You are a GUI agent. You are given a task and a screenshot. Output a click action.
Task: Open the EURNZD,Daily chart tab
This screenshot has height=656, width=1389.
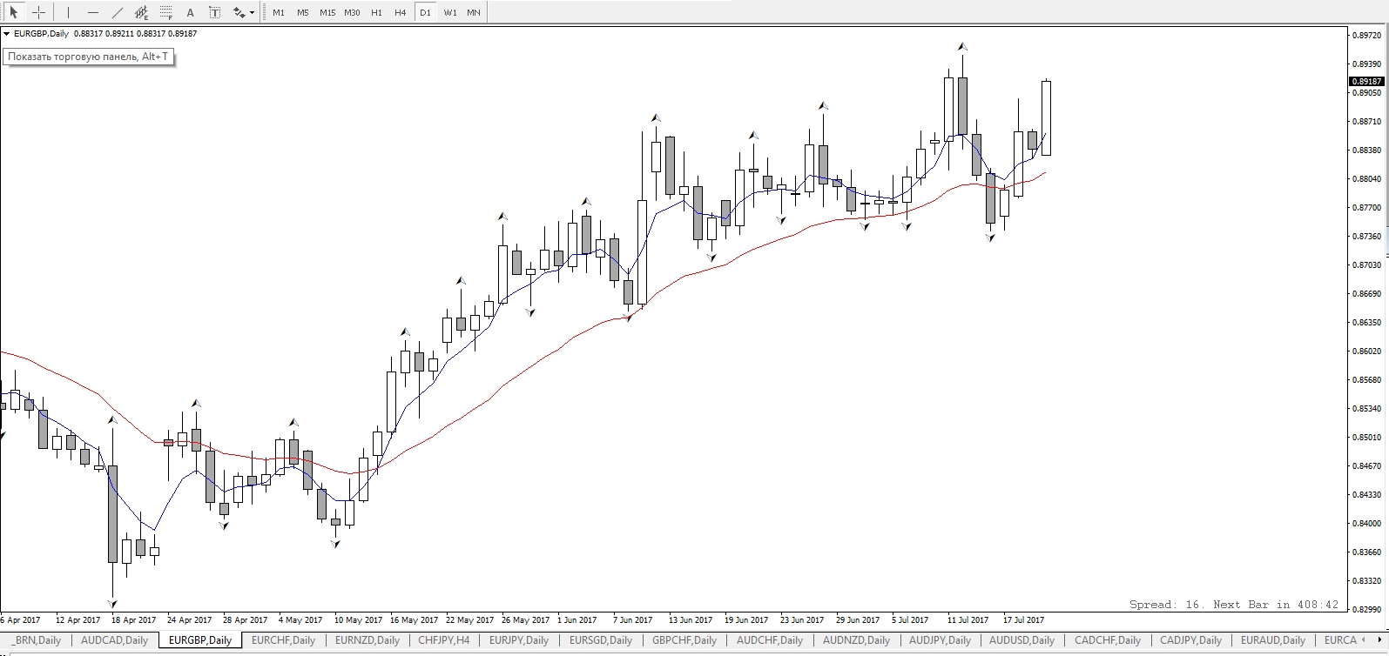click(368, 640)
